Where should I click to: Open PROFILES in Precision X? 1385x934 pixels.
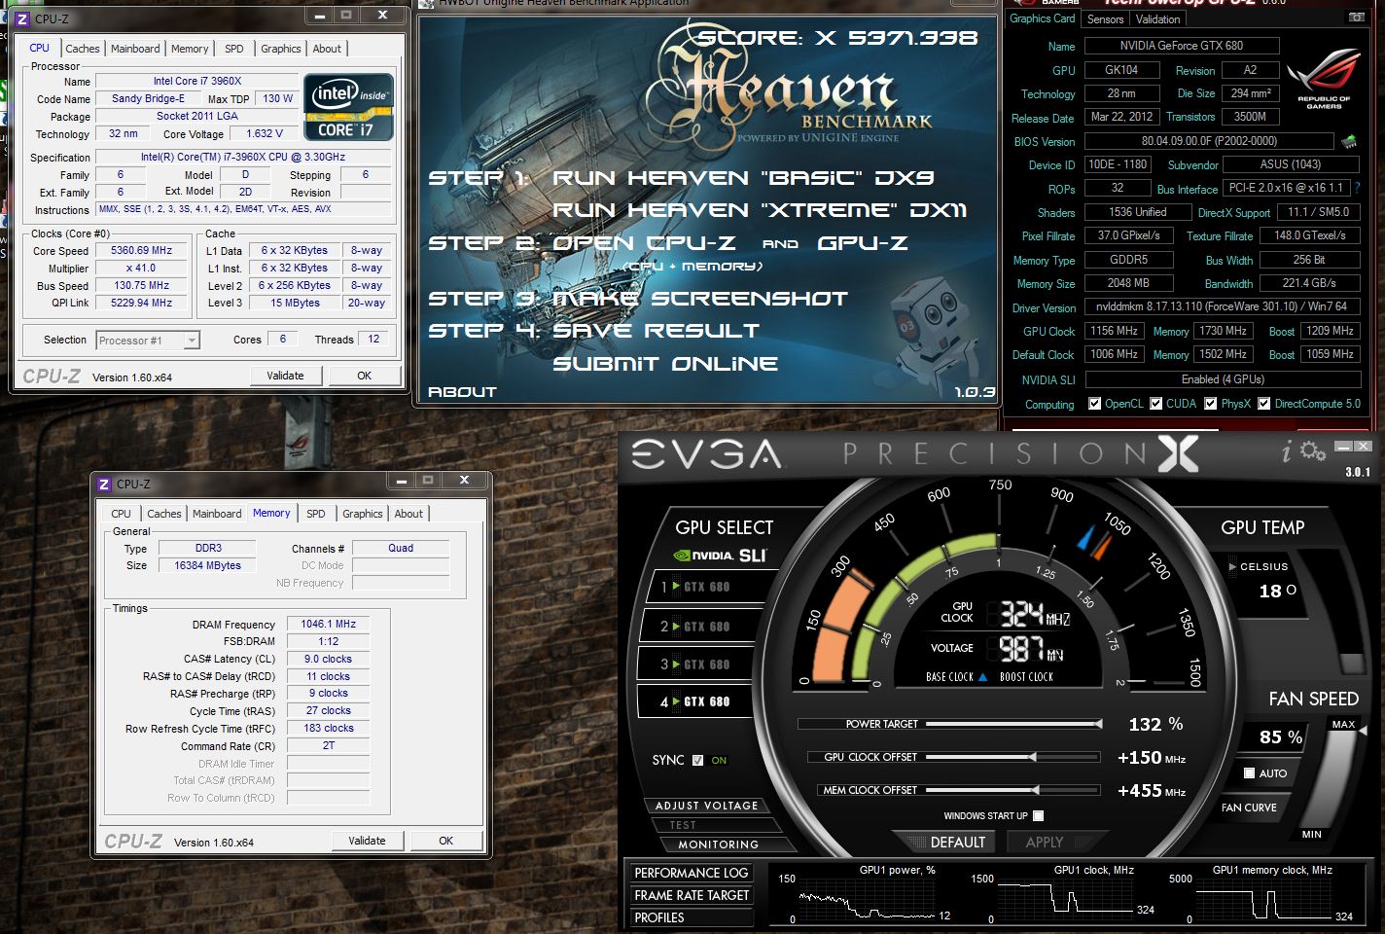tap(692, 917)
